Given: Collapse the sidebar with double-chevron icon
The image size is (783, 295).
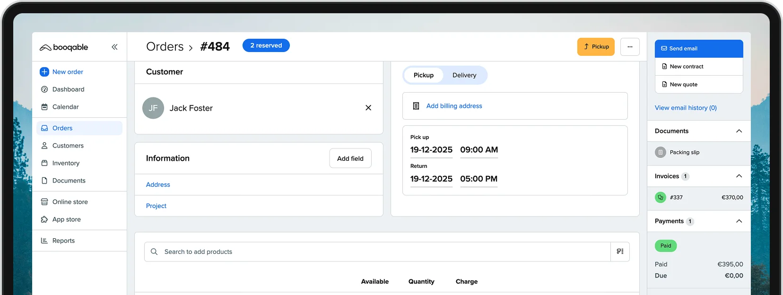Looking at the screenshot, I should tap(114, 47).
